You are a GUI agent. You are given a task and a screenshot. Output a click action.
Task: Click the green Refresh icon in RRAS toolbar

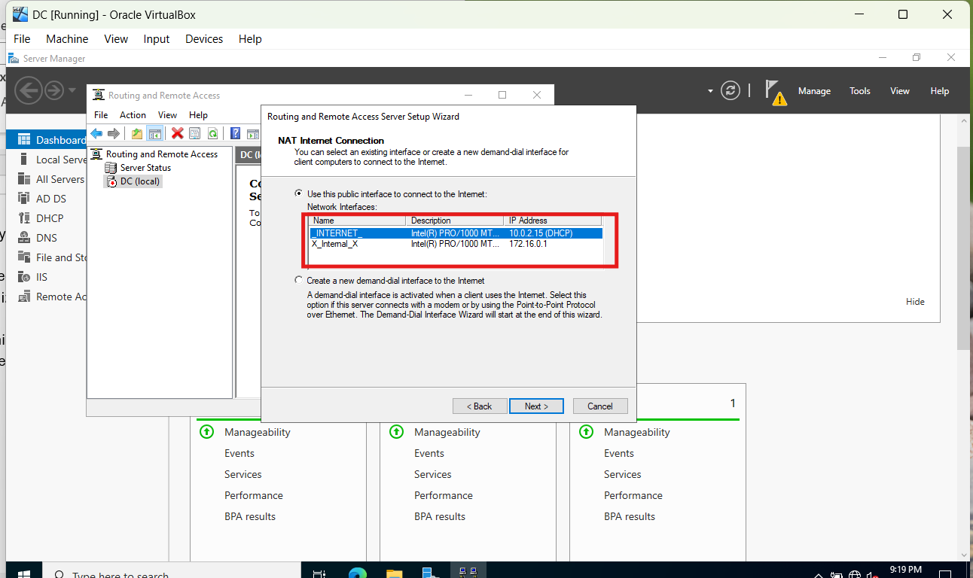click(x=213, y=133)
